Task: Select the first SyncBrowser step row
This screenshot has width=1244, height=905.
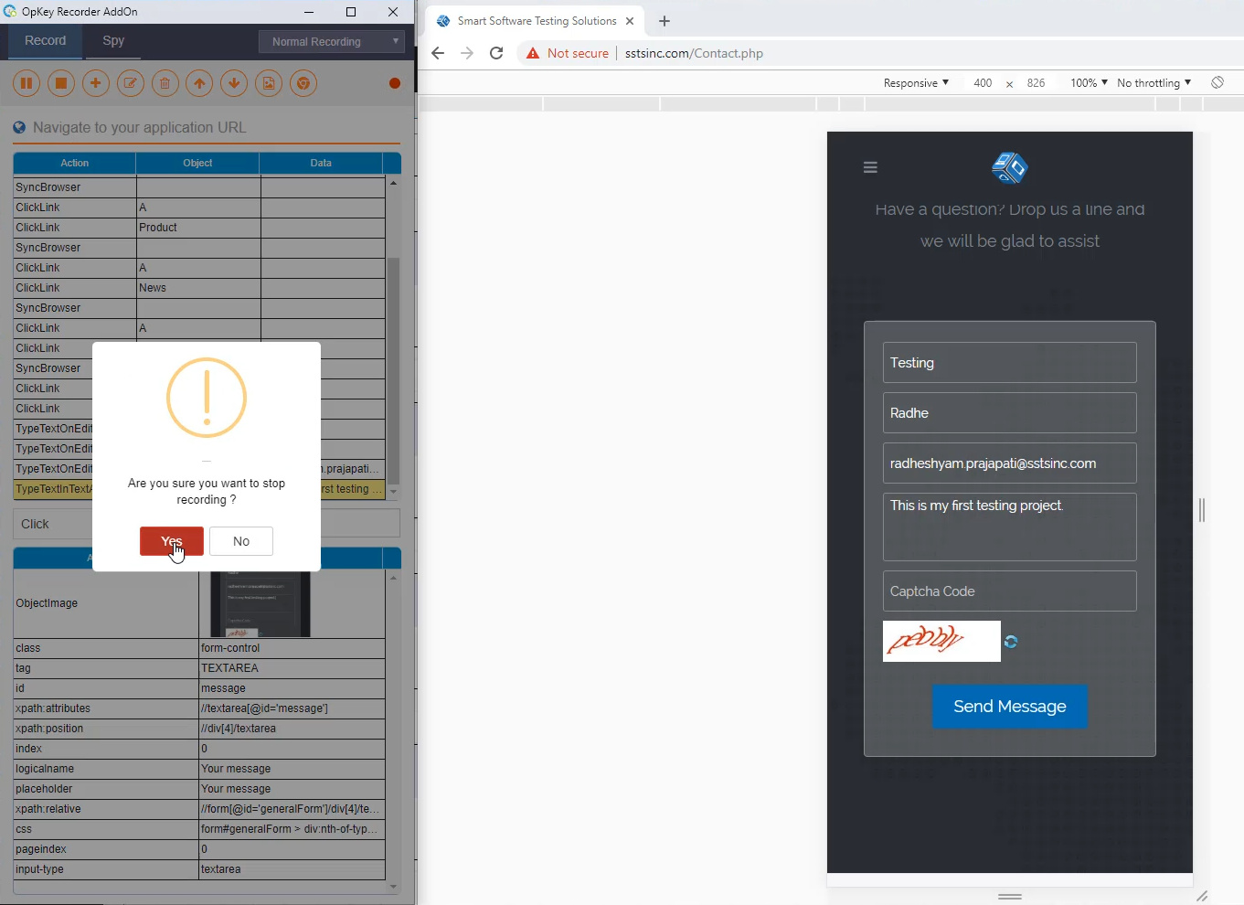Action: (199, 187)
